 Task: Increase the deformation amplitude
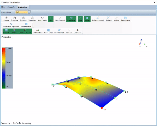pos(69,31)
